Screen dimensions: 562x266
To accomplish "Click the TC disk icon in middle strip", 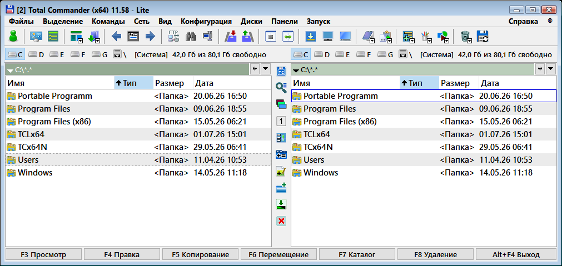I will pyautogui.click(x=281, y=71).
